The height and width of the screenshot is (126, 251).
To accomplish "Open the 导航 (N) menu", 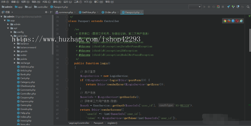I will [36, 2].
